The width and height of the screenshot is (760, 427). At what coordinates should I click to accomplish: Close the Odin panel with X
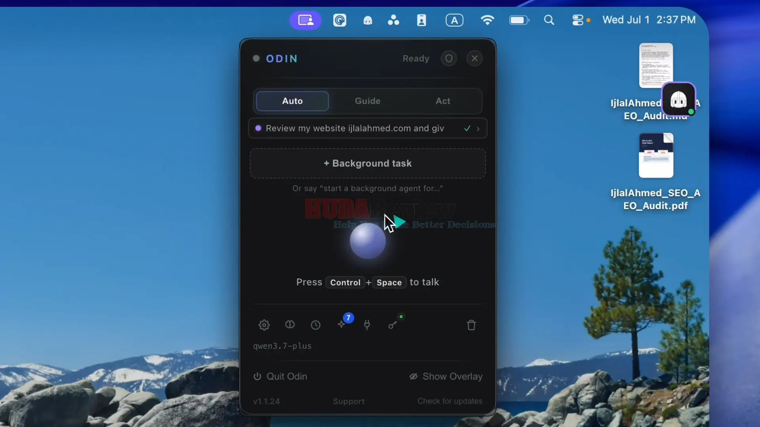(x=474, y=59)
